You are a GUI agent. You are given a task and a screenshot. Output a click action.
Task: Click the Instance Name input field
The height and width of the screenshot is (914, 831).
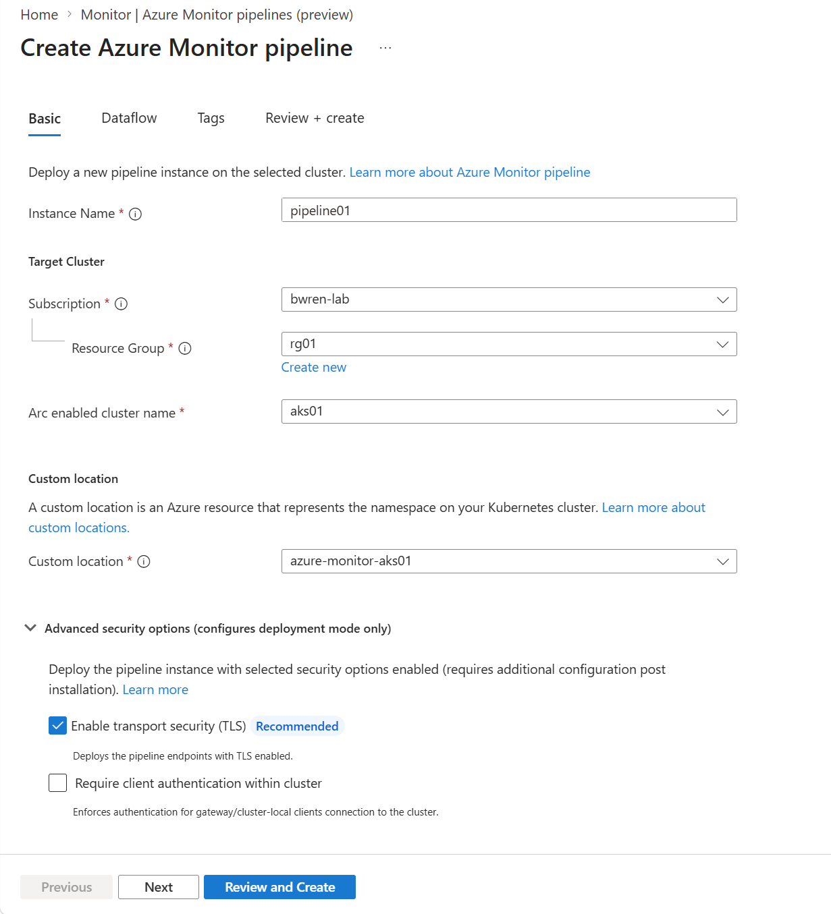509,210
